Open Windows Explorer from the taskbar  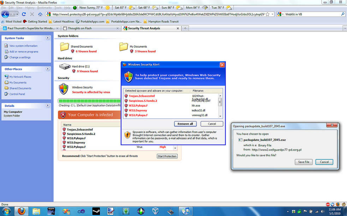click(36, 211)
